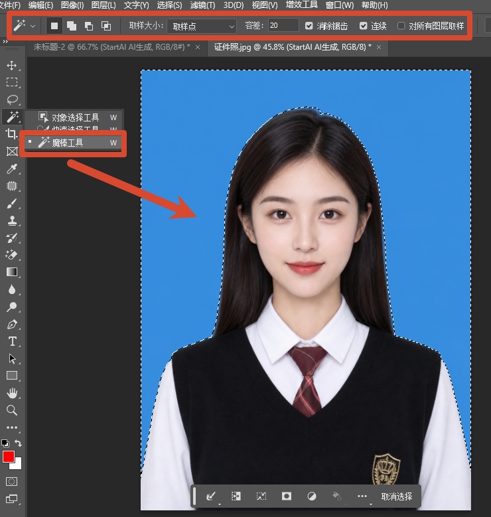Expand the toolbar double-arrow toggle
The width and height of the screenshot is (491, 517).
click(5, 42)
